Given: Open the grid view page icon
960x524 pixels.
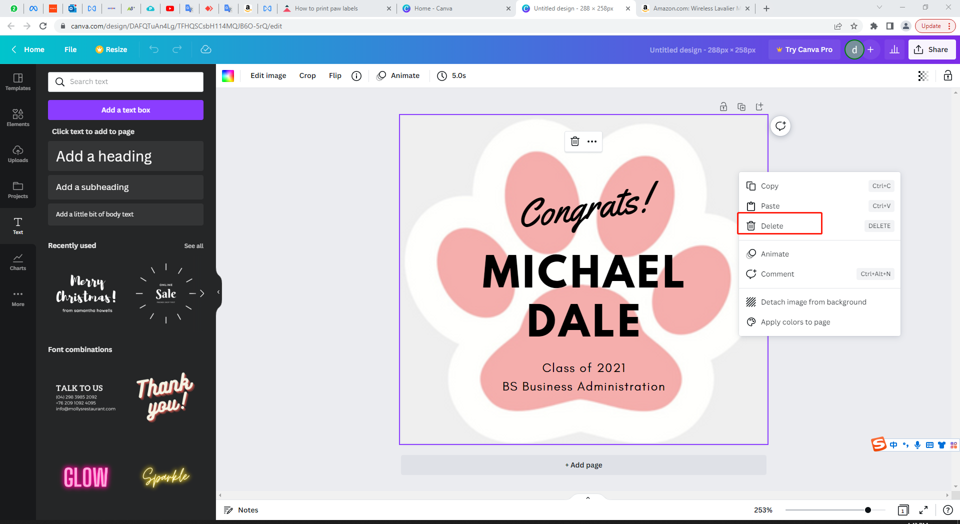Looking at the screenshot, I should pos(903,510).
